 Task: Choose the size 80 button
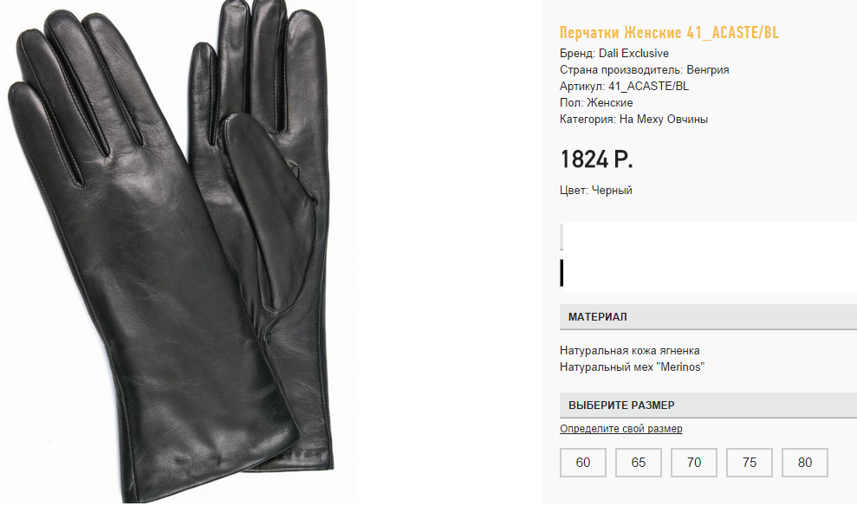tap(804, 463)
